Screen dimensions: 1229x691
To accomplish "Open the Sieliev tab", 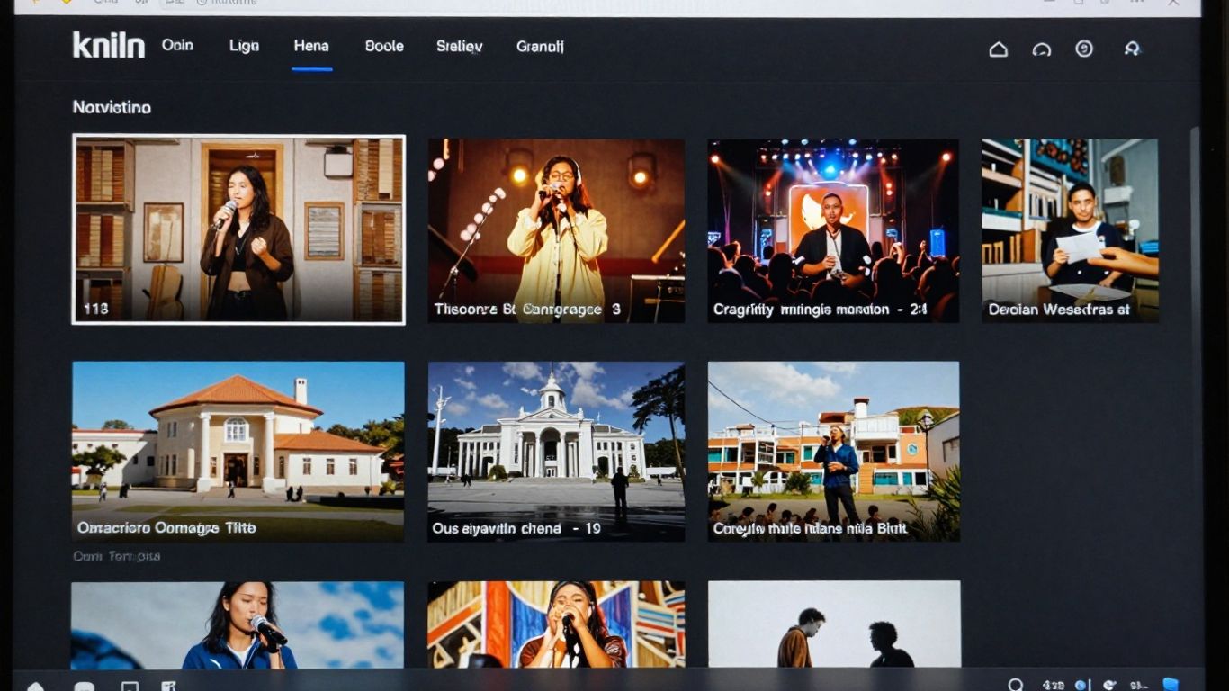I will [x=460, y=46].
